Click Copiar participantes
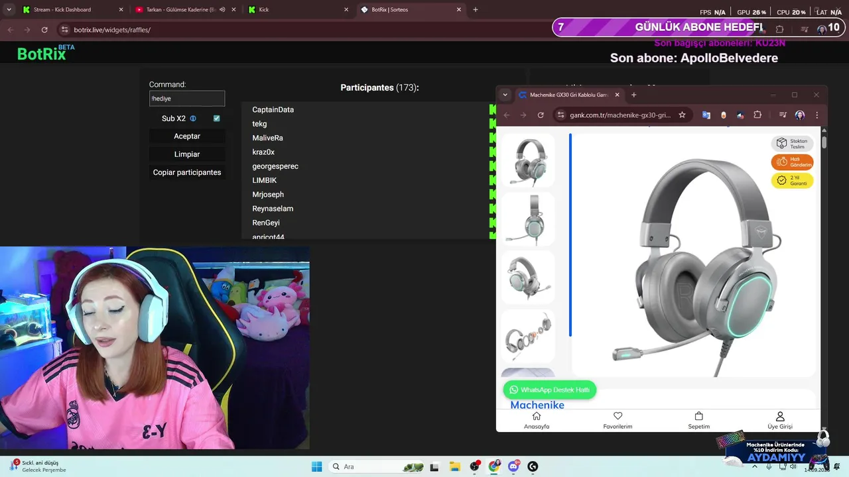 pos(187,172)
